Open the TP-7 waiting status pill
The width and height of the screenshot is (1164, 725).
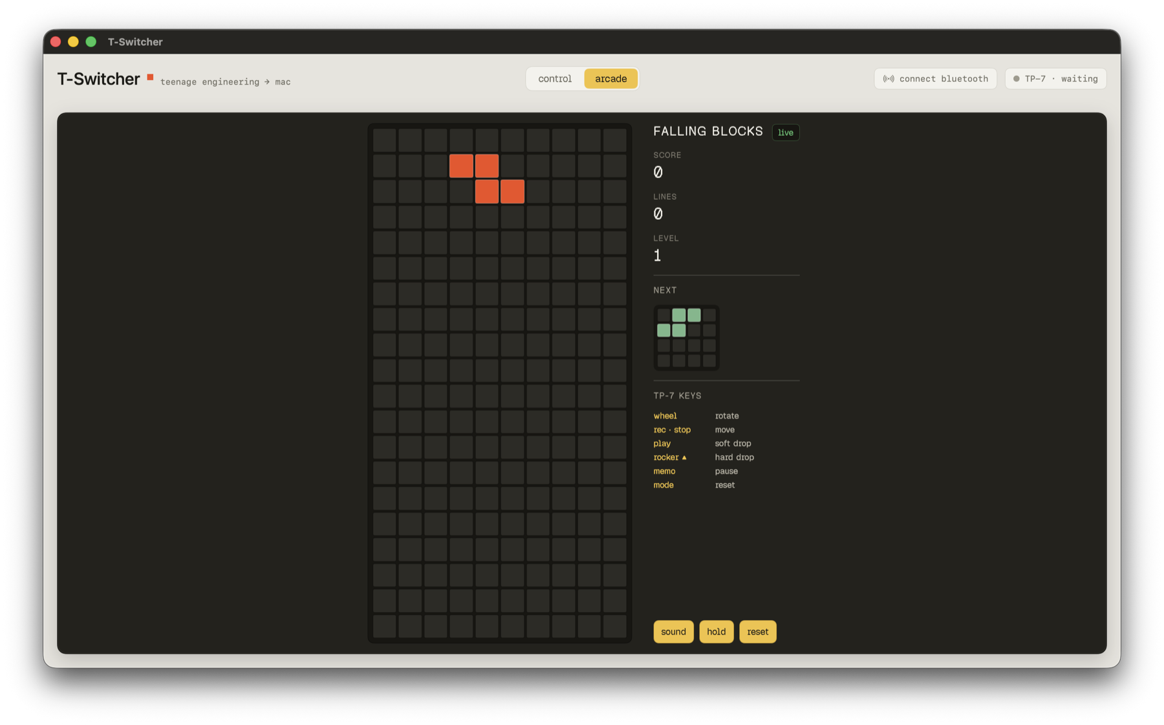(x=1055, y=79)
